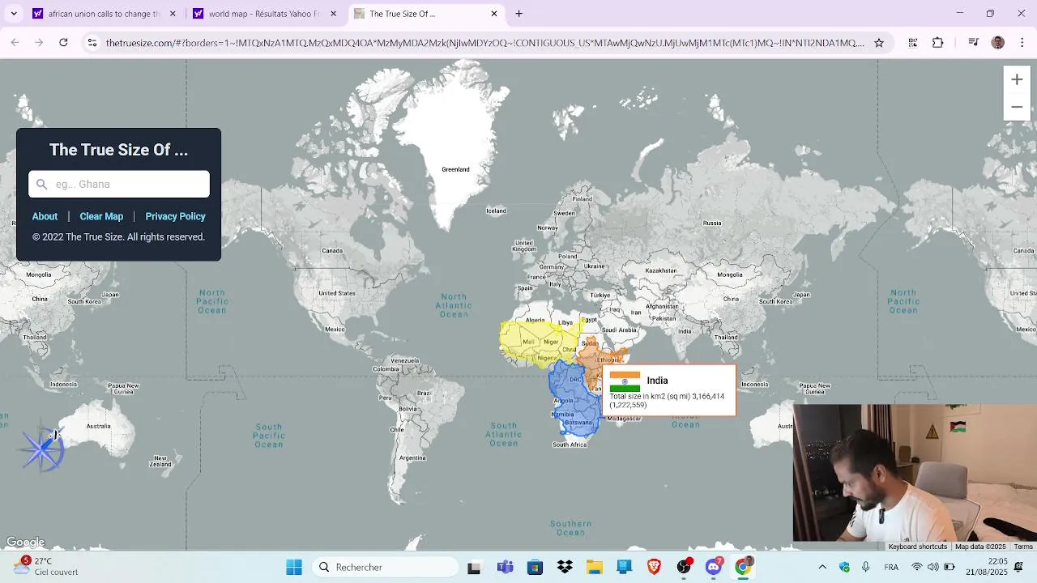Click the Clear Map link
The height and width of the screenshot is (583, 1037).
click(101, 216)
